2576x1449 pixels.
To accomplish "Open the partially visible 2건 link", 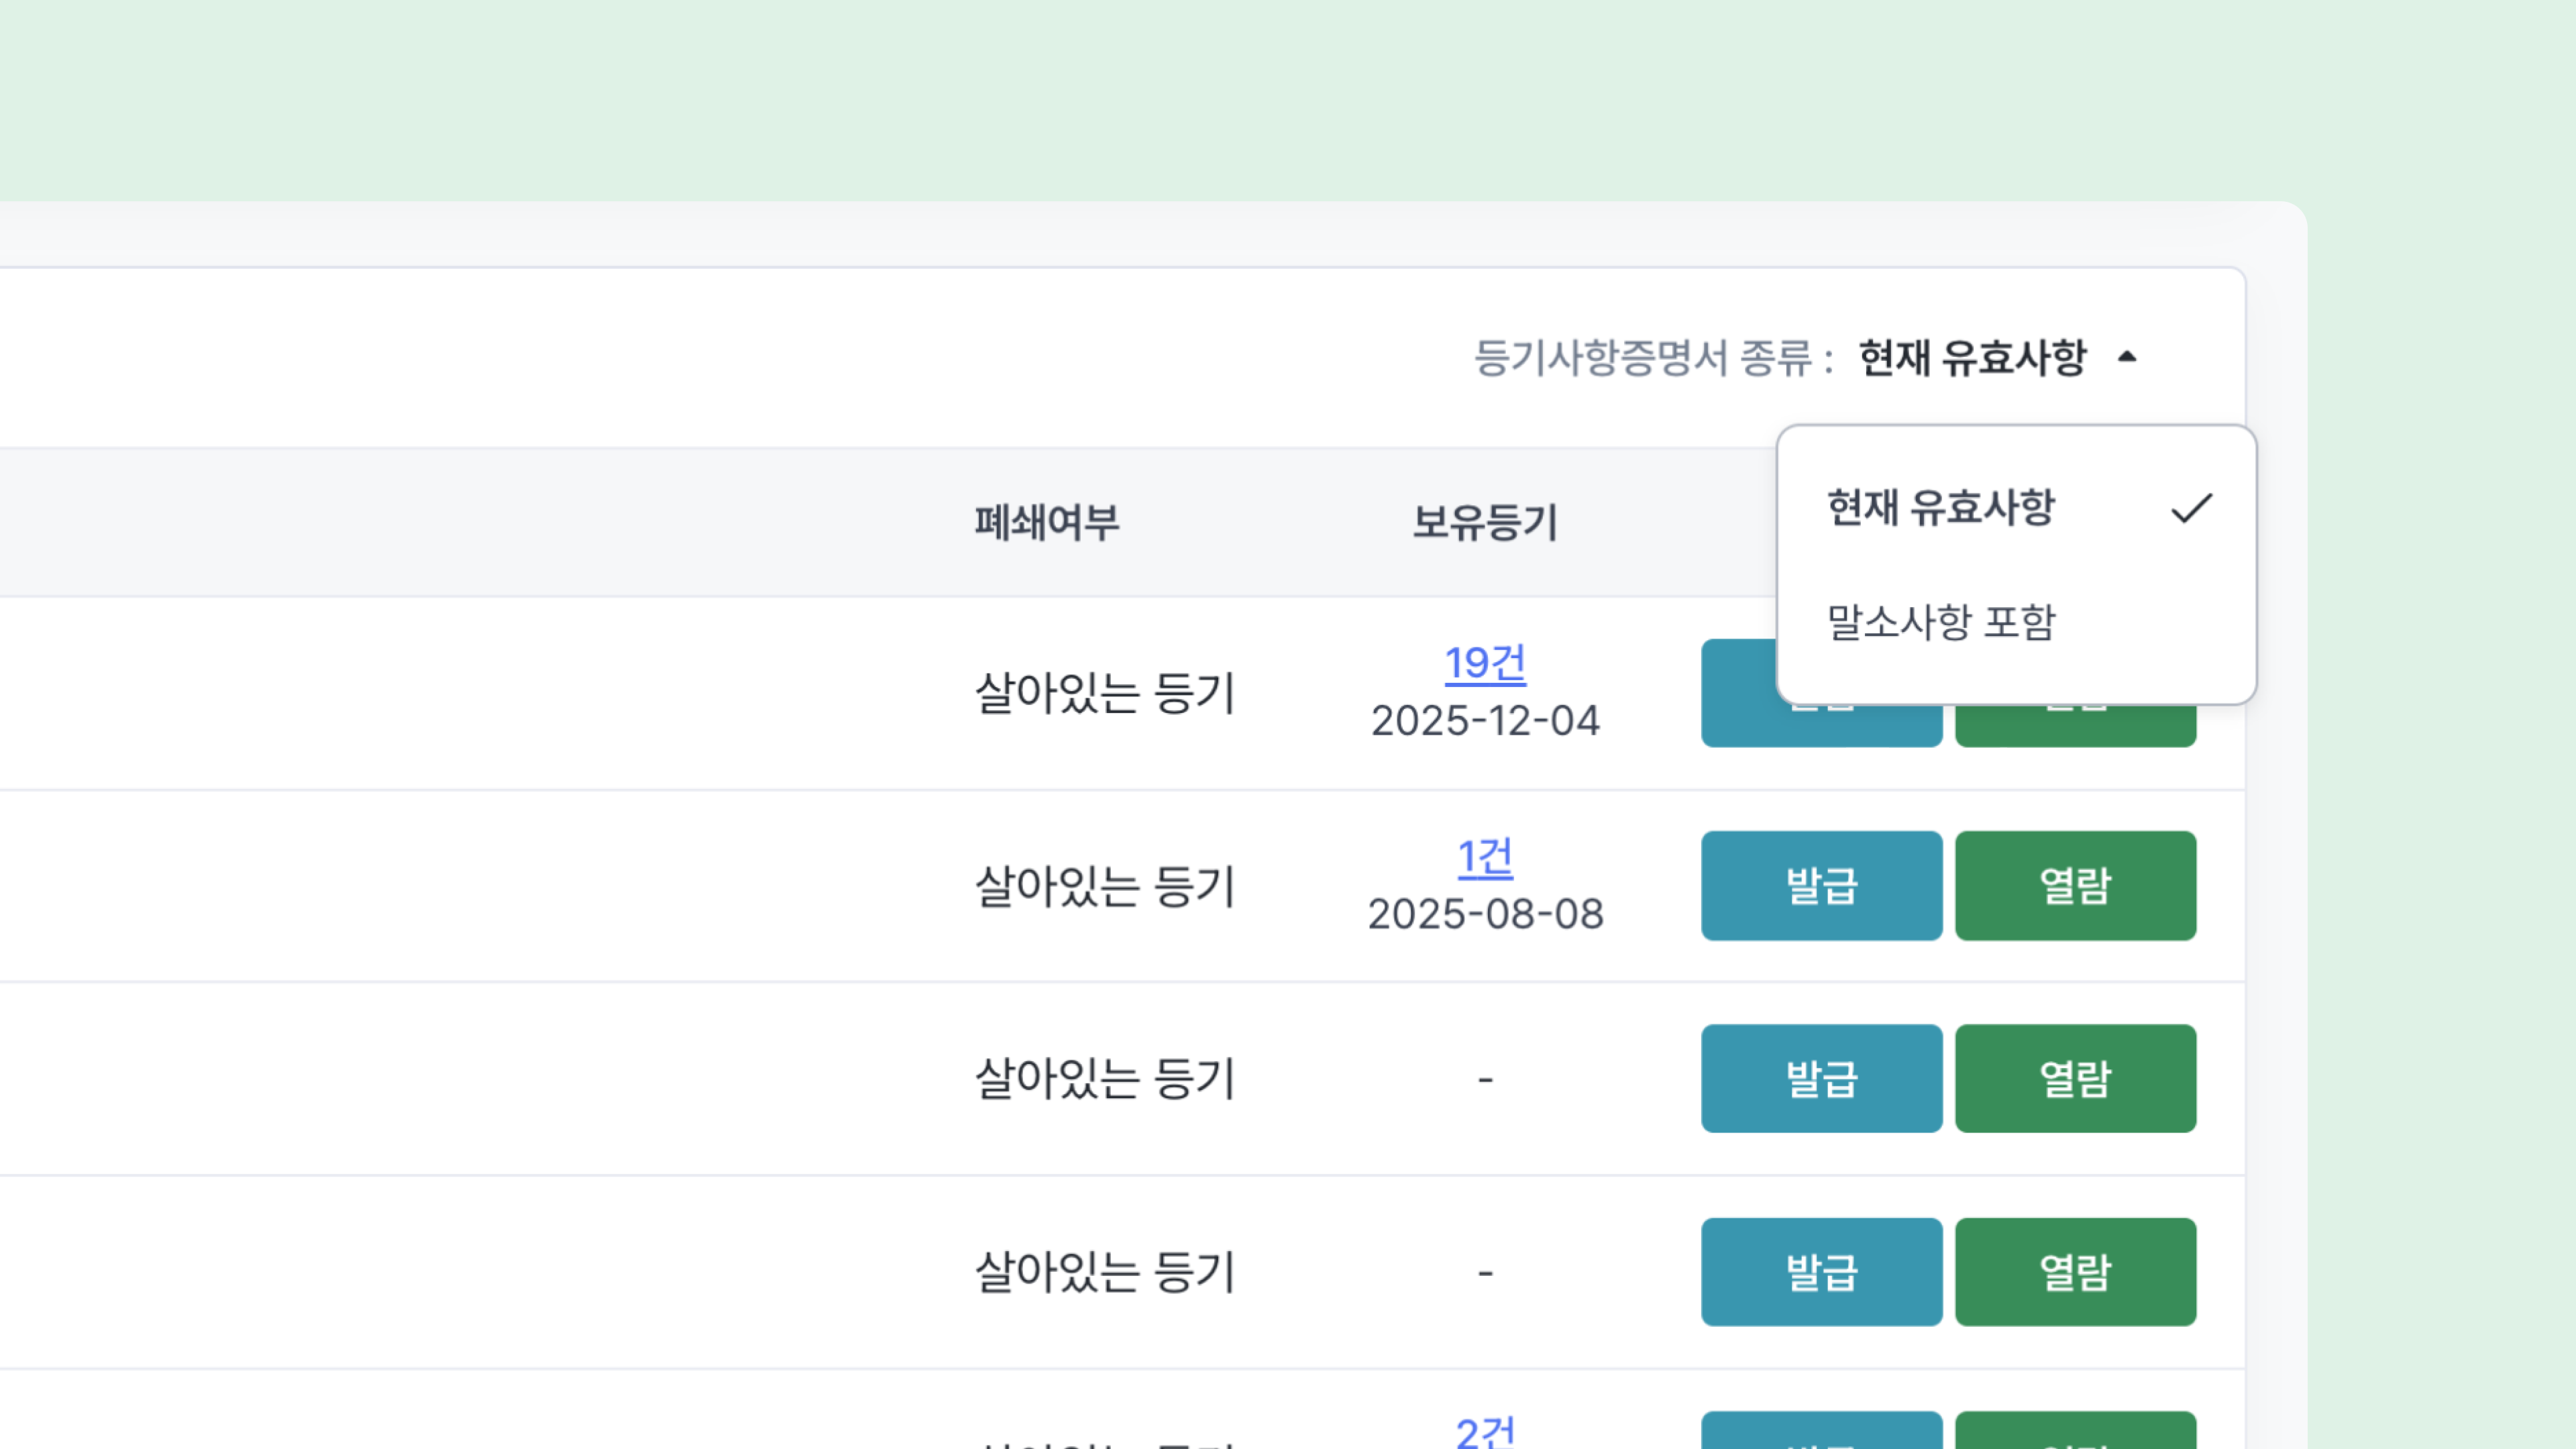I will [1485, 1432].
